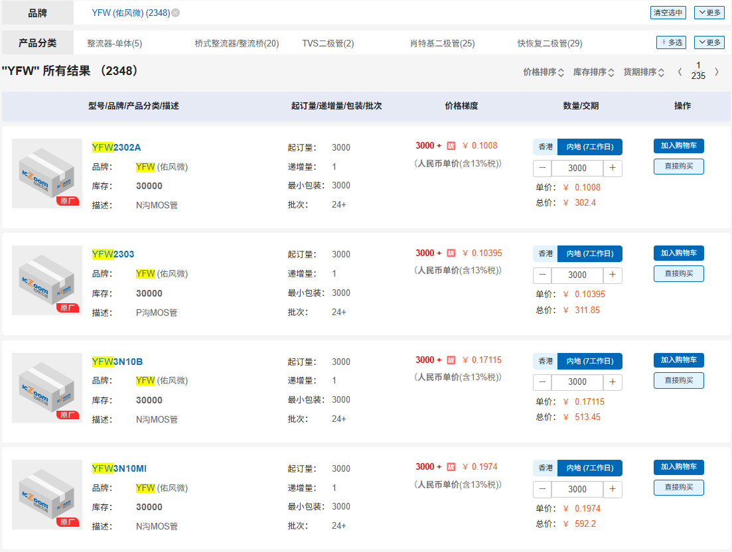Click the red price-tier icon for YFW3N10B
Viewport: 732px width, 552px height.
[x=451, y=360]
